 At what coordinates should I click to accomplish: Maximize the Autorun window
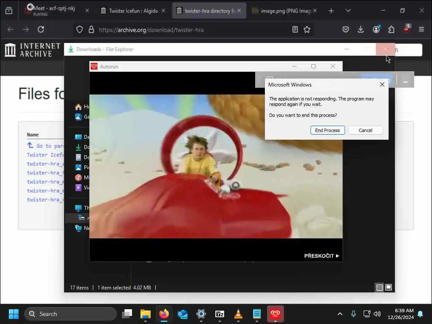tap(313, 66)
